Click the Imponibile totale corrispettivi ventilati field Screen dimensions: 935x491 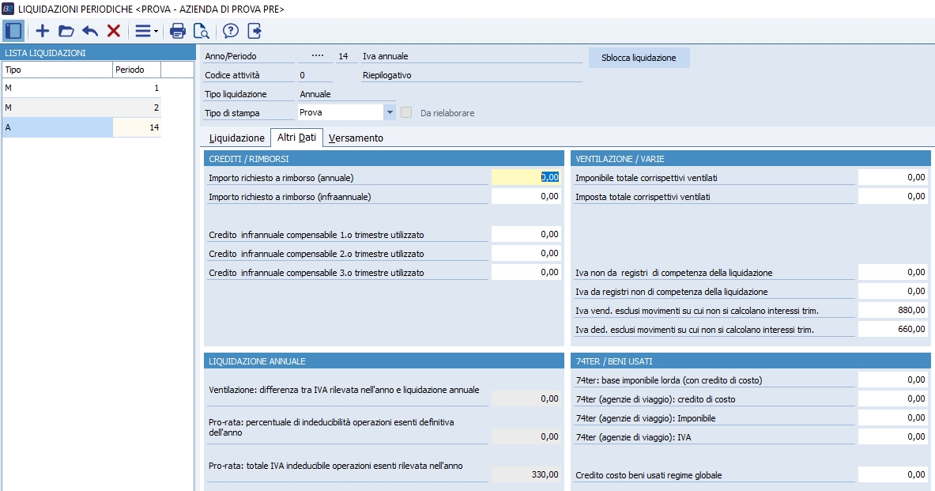tap(893, 178)
